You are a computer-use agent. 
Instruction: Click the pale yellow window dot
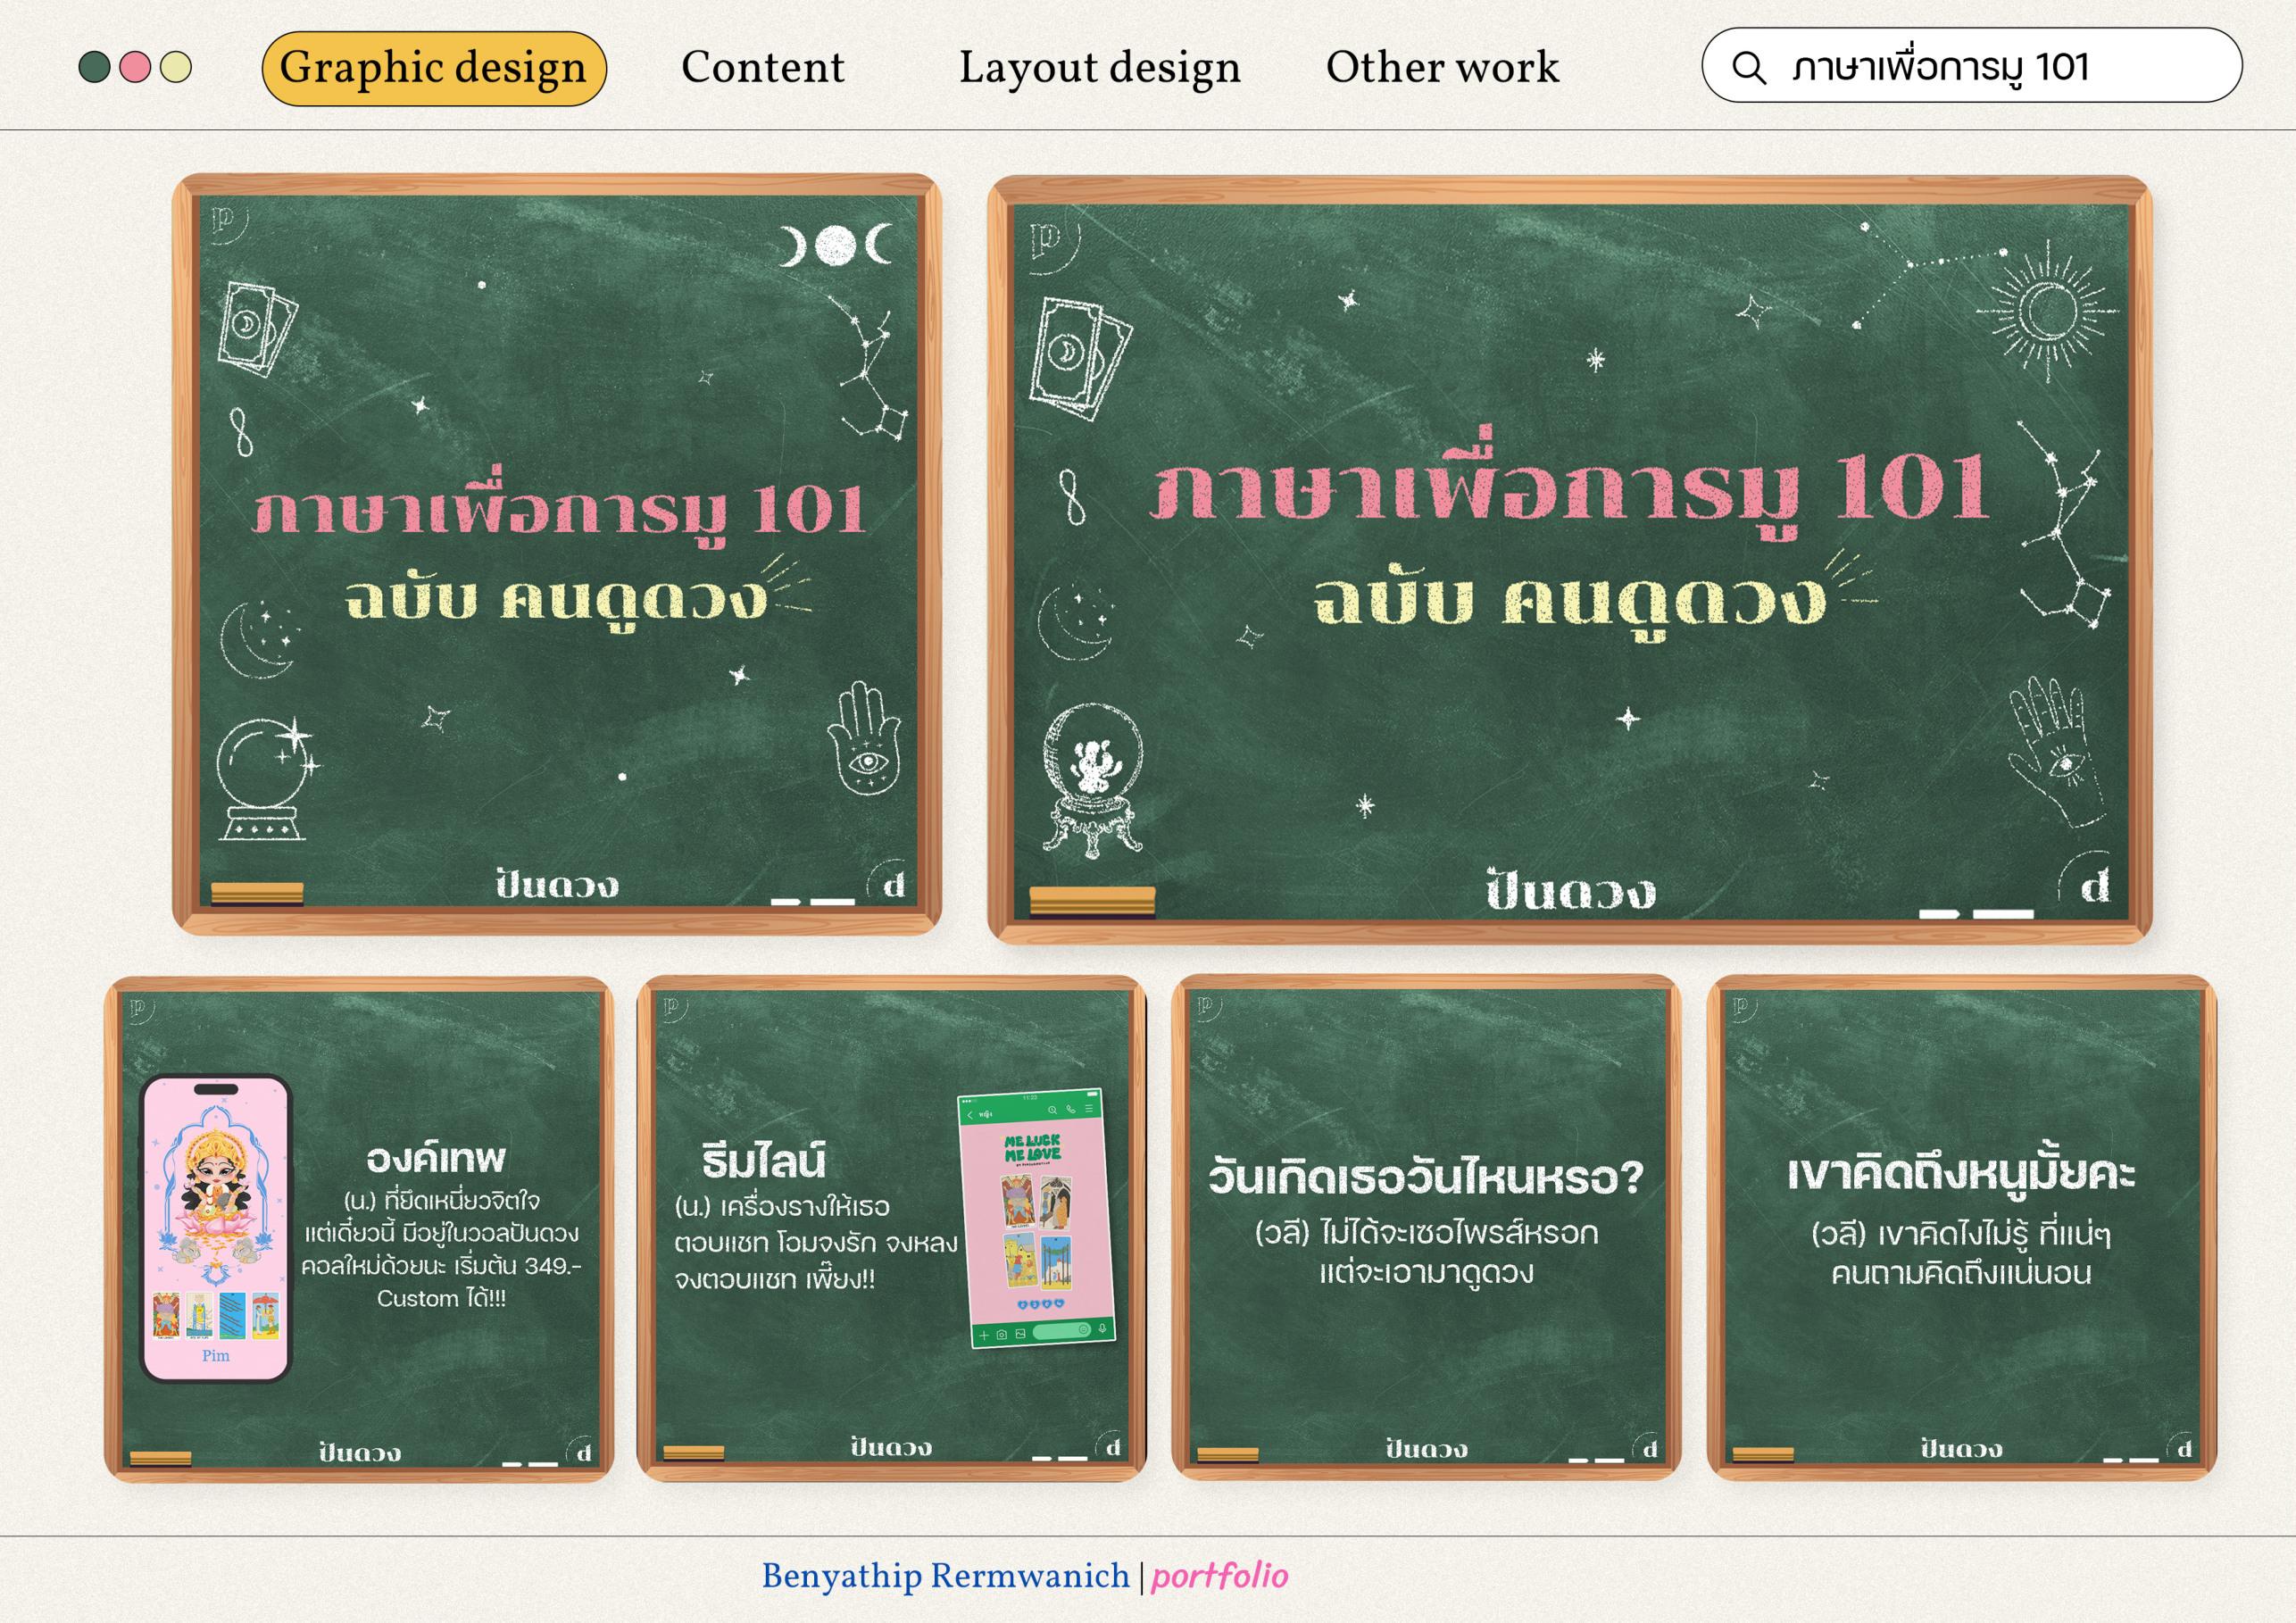coord(176,68)
